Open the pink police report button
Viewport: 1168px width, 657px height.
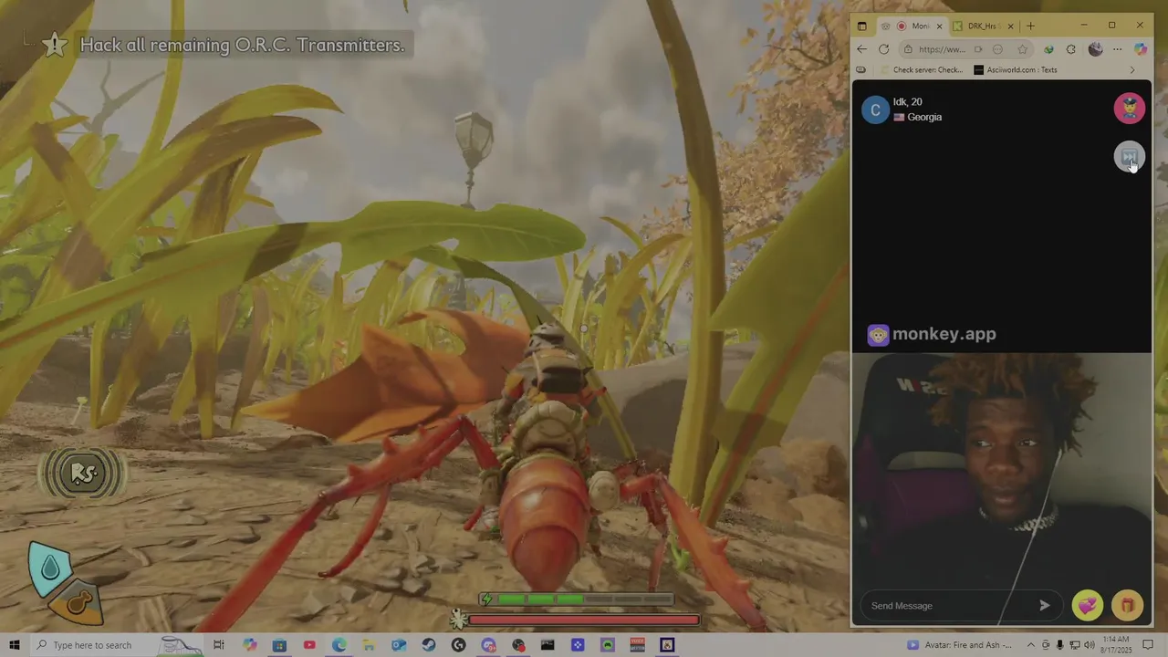point(1130,108)
